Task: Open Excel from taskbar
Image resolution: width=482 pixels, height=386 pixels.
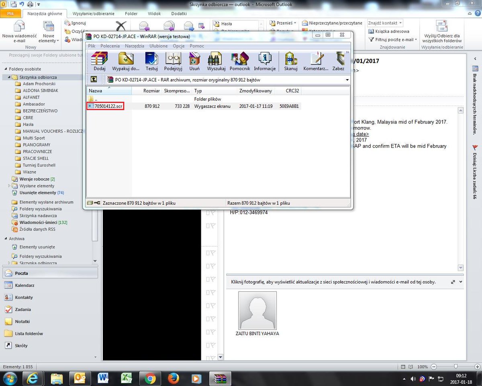Action: [127, 378]
